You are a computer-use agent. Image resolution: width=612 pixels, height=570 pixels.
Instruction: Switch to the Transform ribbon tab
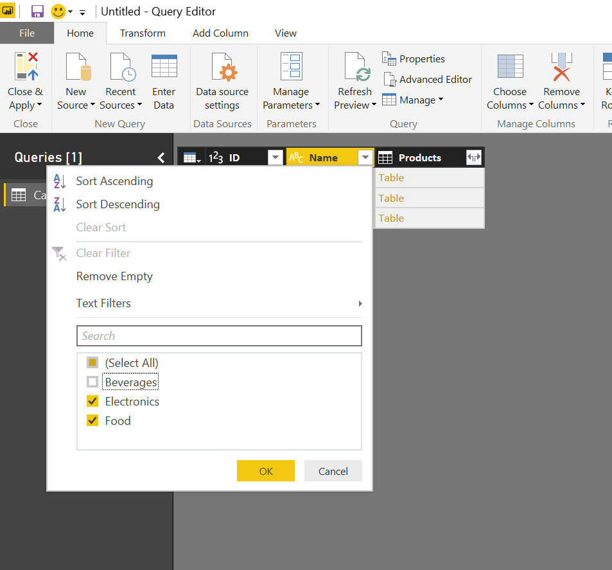(143, 33)
